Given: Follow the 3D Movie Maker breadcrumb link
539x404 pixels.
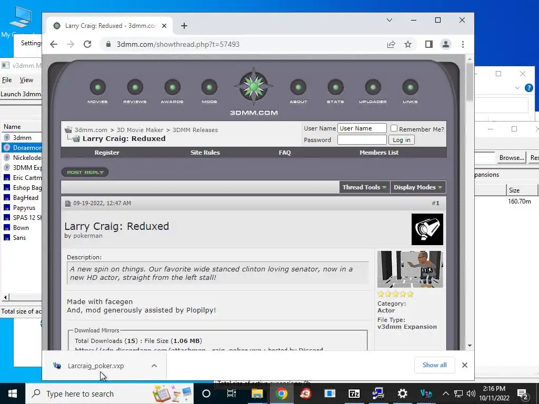Looking at the screenshot, I should [x=140, y=130].
